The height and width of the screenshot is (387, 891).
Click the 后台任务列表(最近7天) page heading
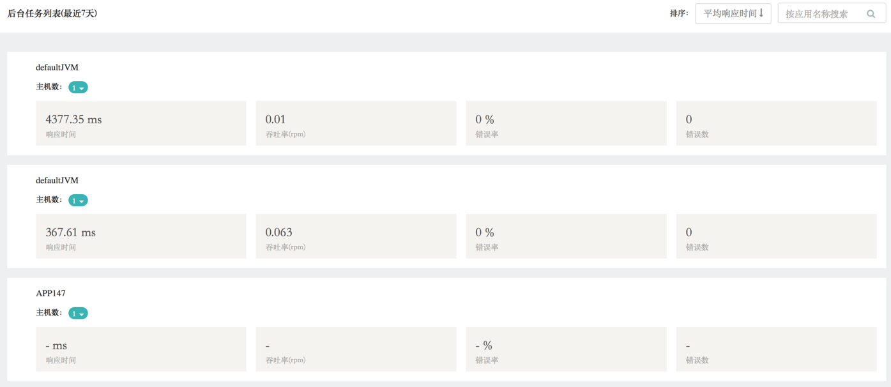[x=52, y=13]
